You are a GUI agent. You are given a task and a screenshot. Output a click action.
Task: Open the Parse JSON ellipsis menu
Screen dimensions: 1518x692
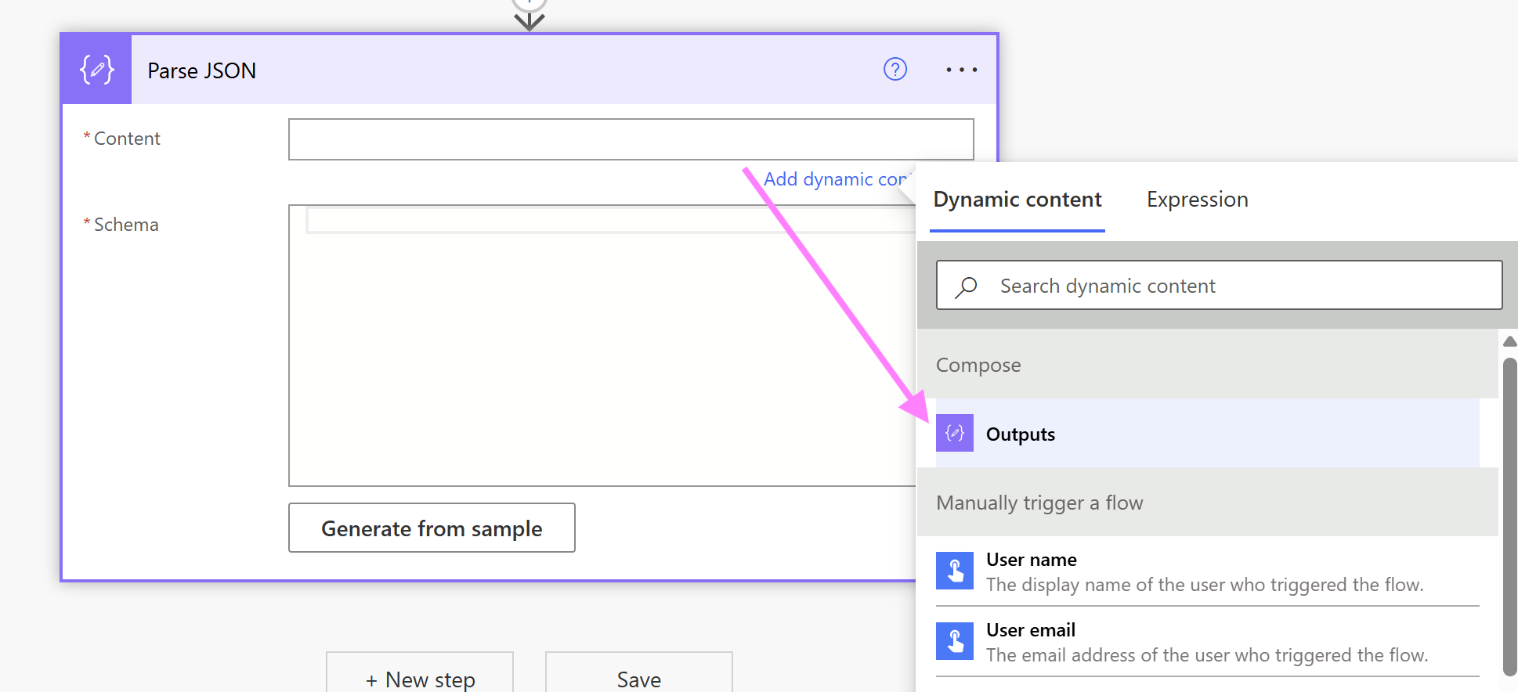[x=961, y=70]
